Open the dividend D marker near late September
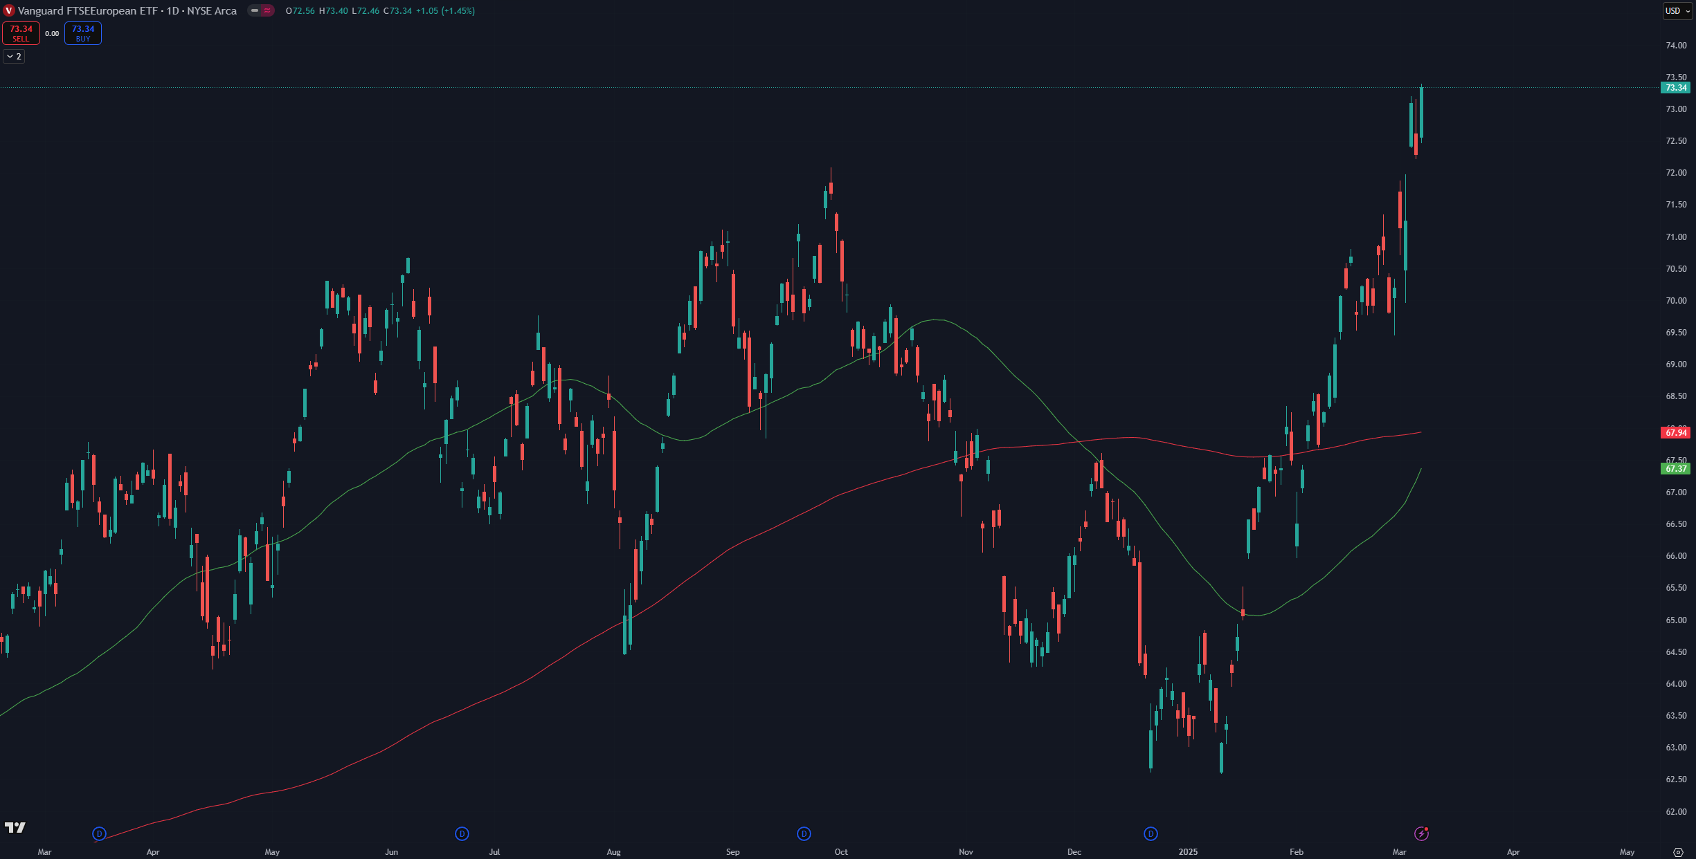The width and height of the screenshot is (1696, 859). [x=804, y=833]
